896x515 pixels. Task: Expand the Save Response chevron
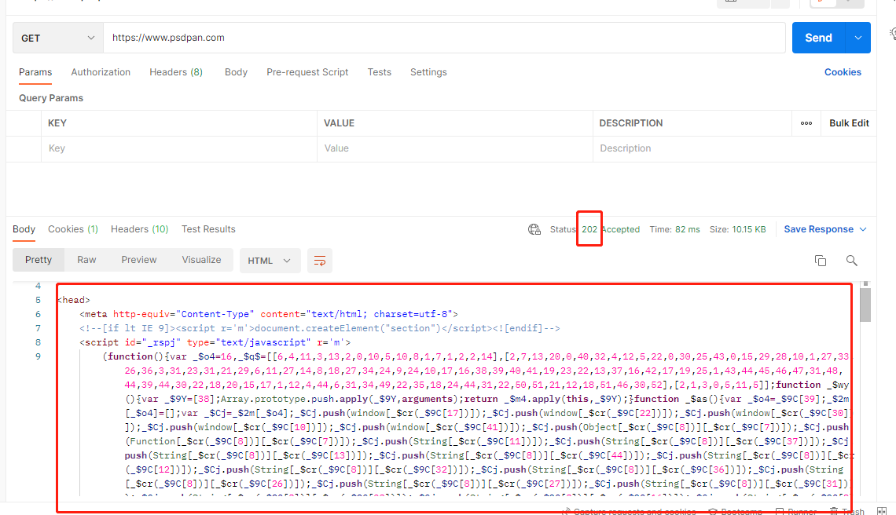pos(863,229)
